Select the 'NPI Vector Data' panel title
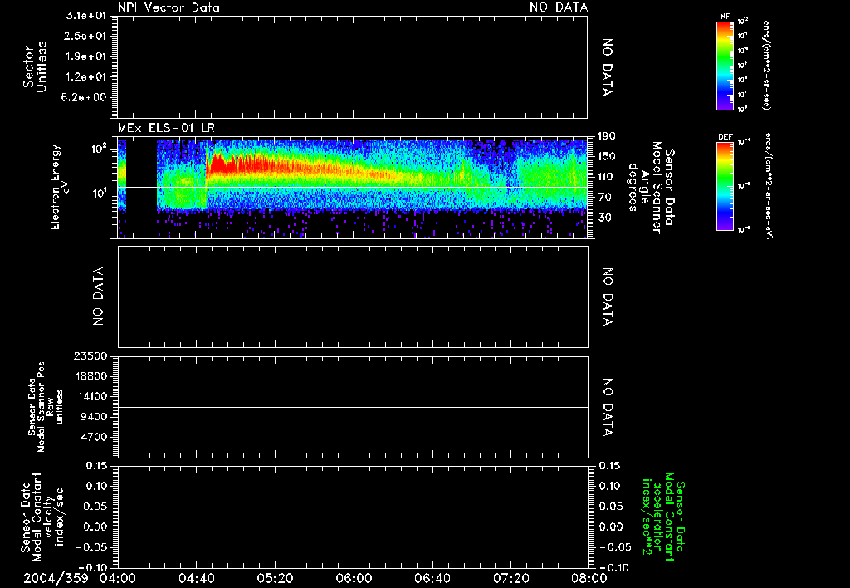Image resolution: width=850 pixels, height=588 pixels. pyautogui.click(x=169, y=7)
